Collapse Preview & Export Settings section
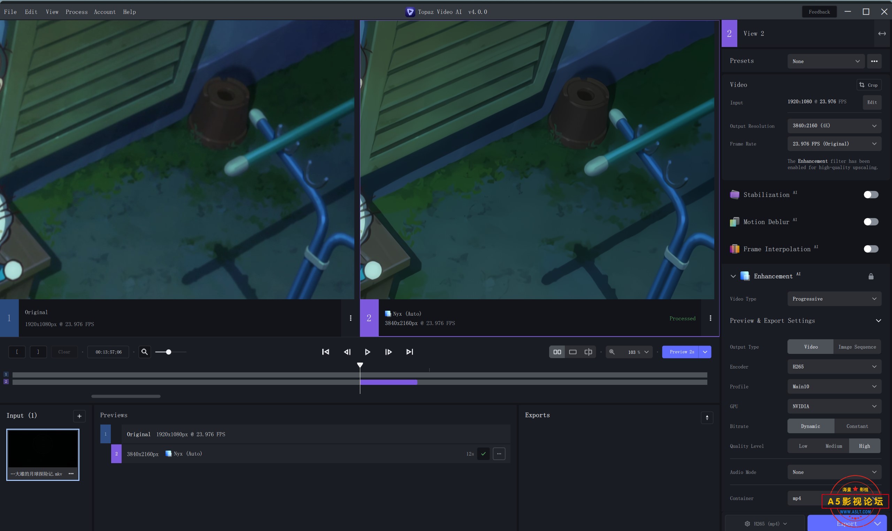The image size is (892, 531). [878, 320]
